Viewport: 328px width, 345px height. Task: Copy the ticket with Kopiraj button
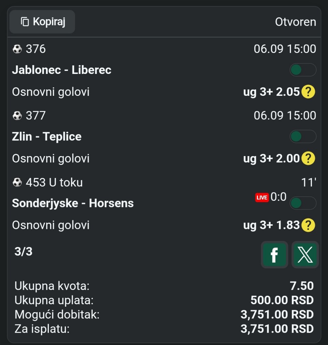[x=42, y=22]
